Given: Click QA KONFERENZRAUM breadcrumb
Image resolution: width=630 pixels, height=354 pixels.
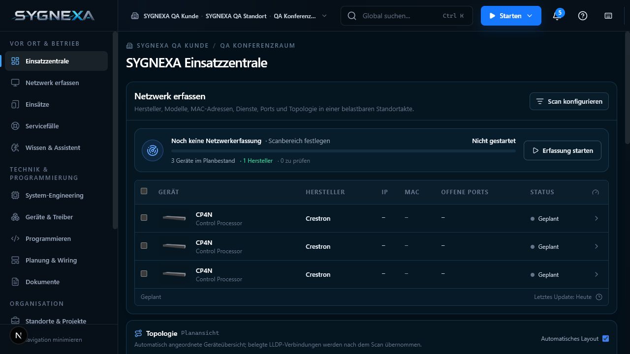Looking at the screenshot, I should pos(257,46).
